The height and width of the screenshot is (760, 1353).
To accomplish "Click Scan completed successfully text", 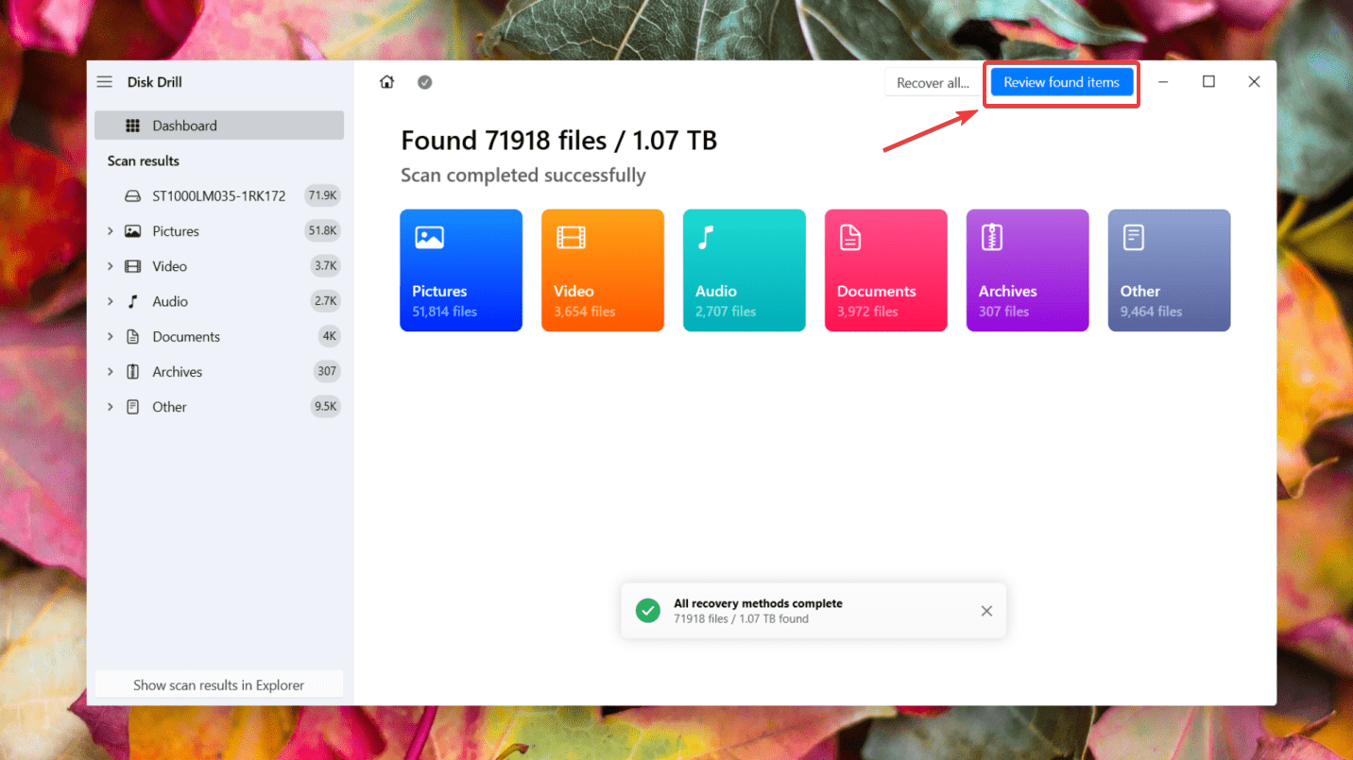I will coord(523,176).
